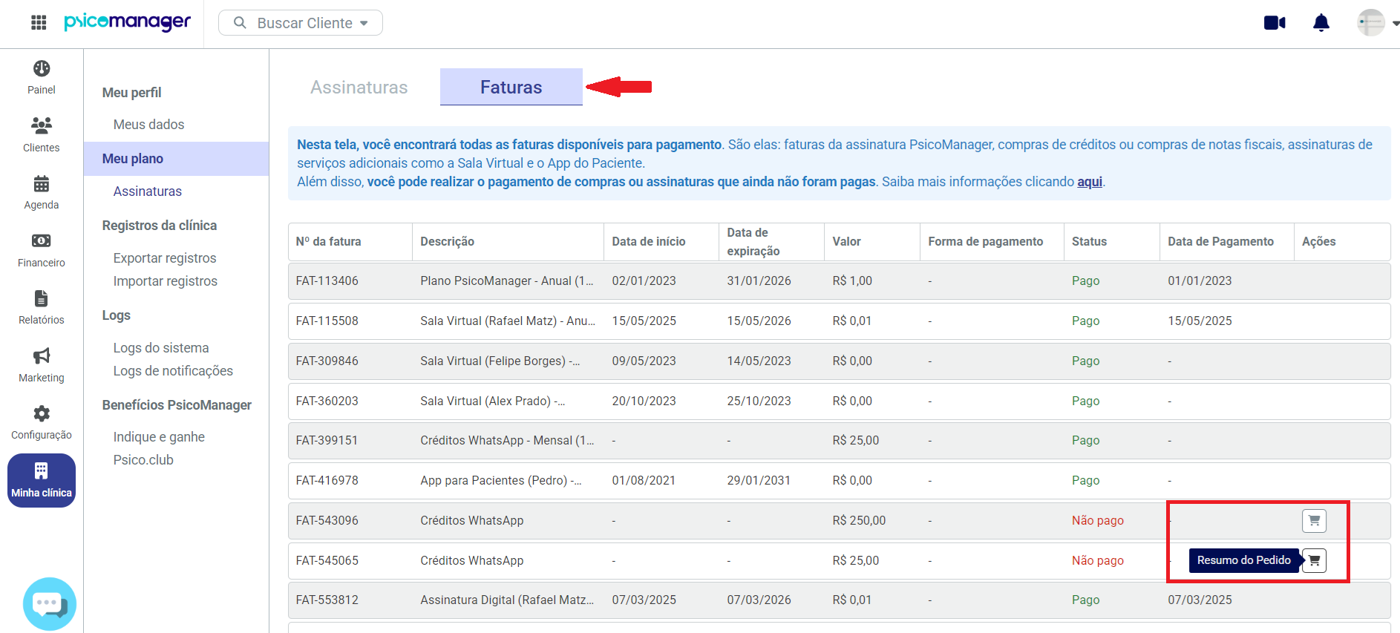Open the support chat bubble

pos(49,603)
